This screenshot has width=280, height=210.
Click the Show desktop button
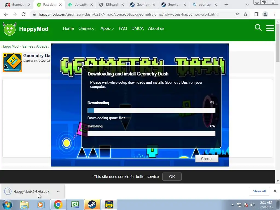click(x=278, y=205)
